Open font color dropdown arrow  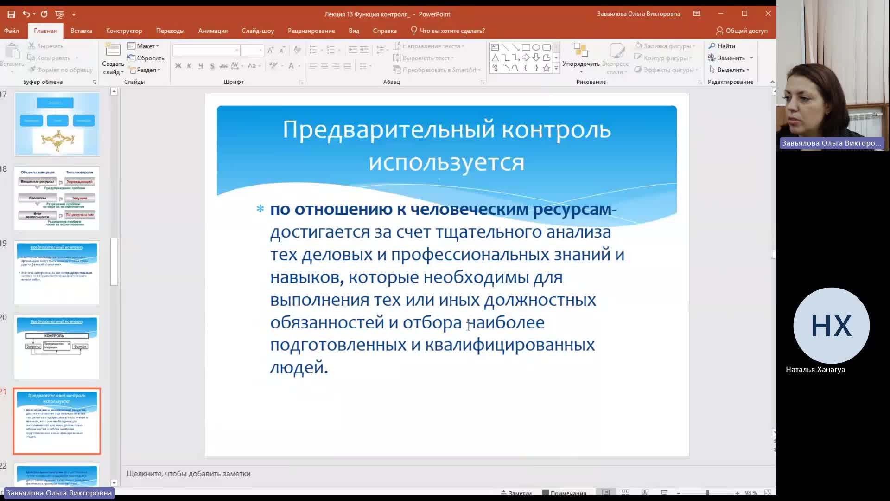pos(299,66)
